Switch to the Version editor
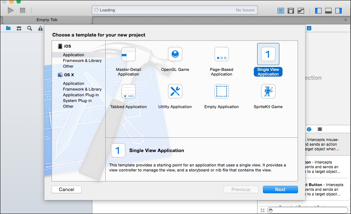The width and height of the screenshot is (351, 214). coord(300,10)
